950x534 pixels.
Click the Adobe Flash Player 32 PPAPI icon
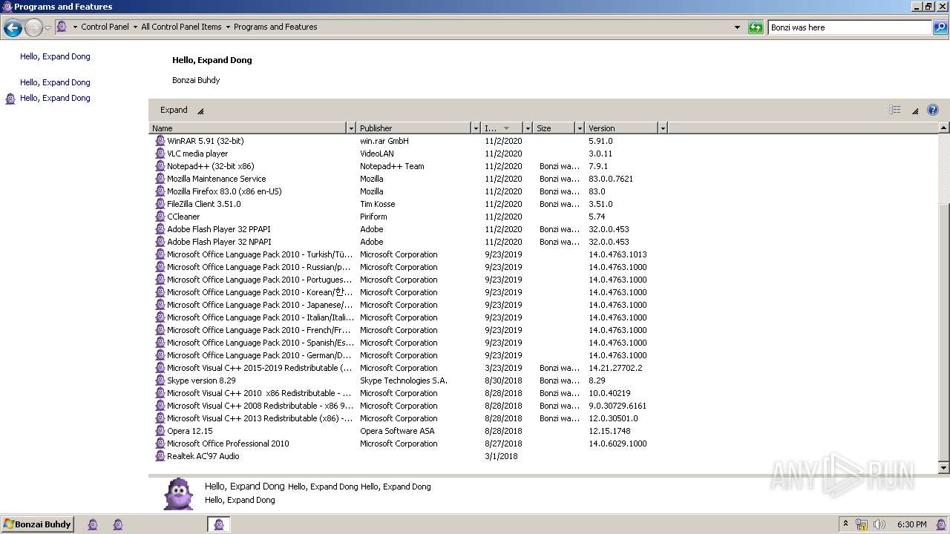point(160,229)
